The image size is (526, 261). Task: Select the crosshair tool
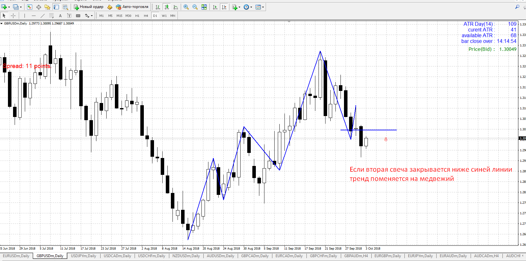(x=13, y=16)
